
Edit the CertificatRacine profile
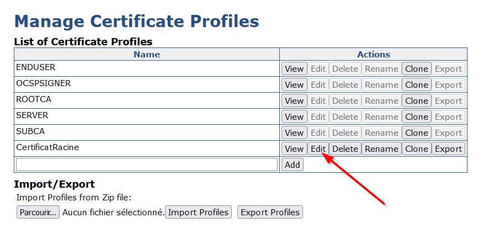318,149
